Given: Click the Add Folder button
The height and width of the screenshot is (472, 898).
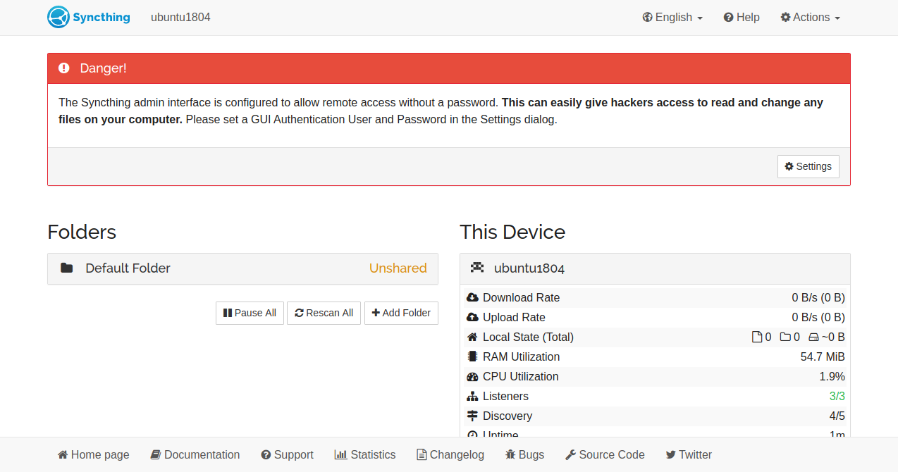Looking at the screenshot, I should [x=401, y=313].
